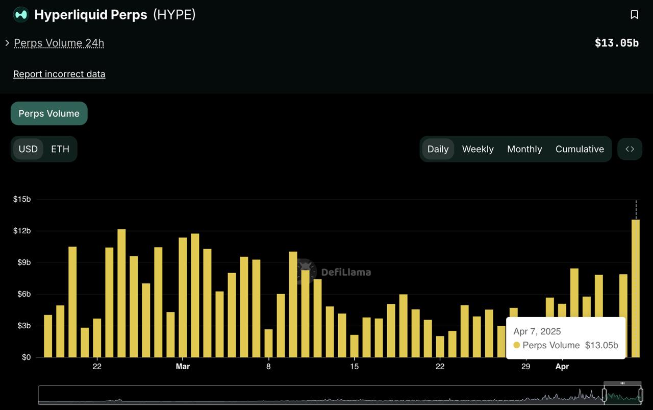Click the right handle of range slider
The height and width of the screenshot is (410, 653).
[641, 395]
